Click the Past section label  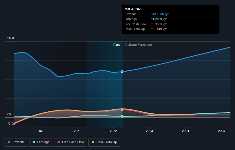click(x=116, y=45)
